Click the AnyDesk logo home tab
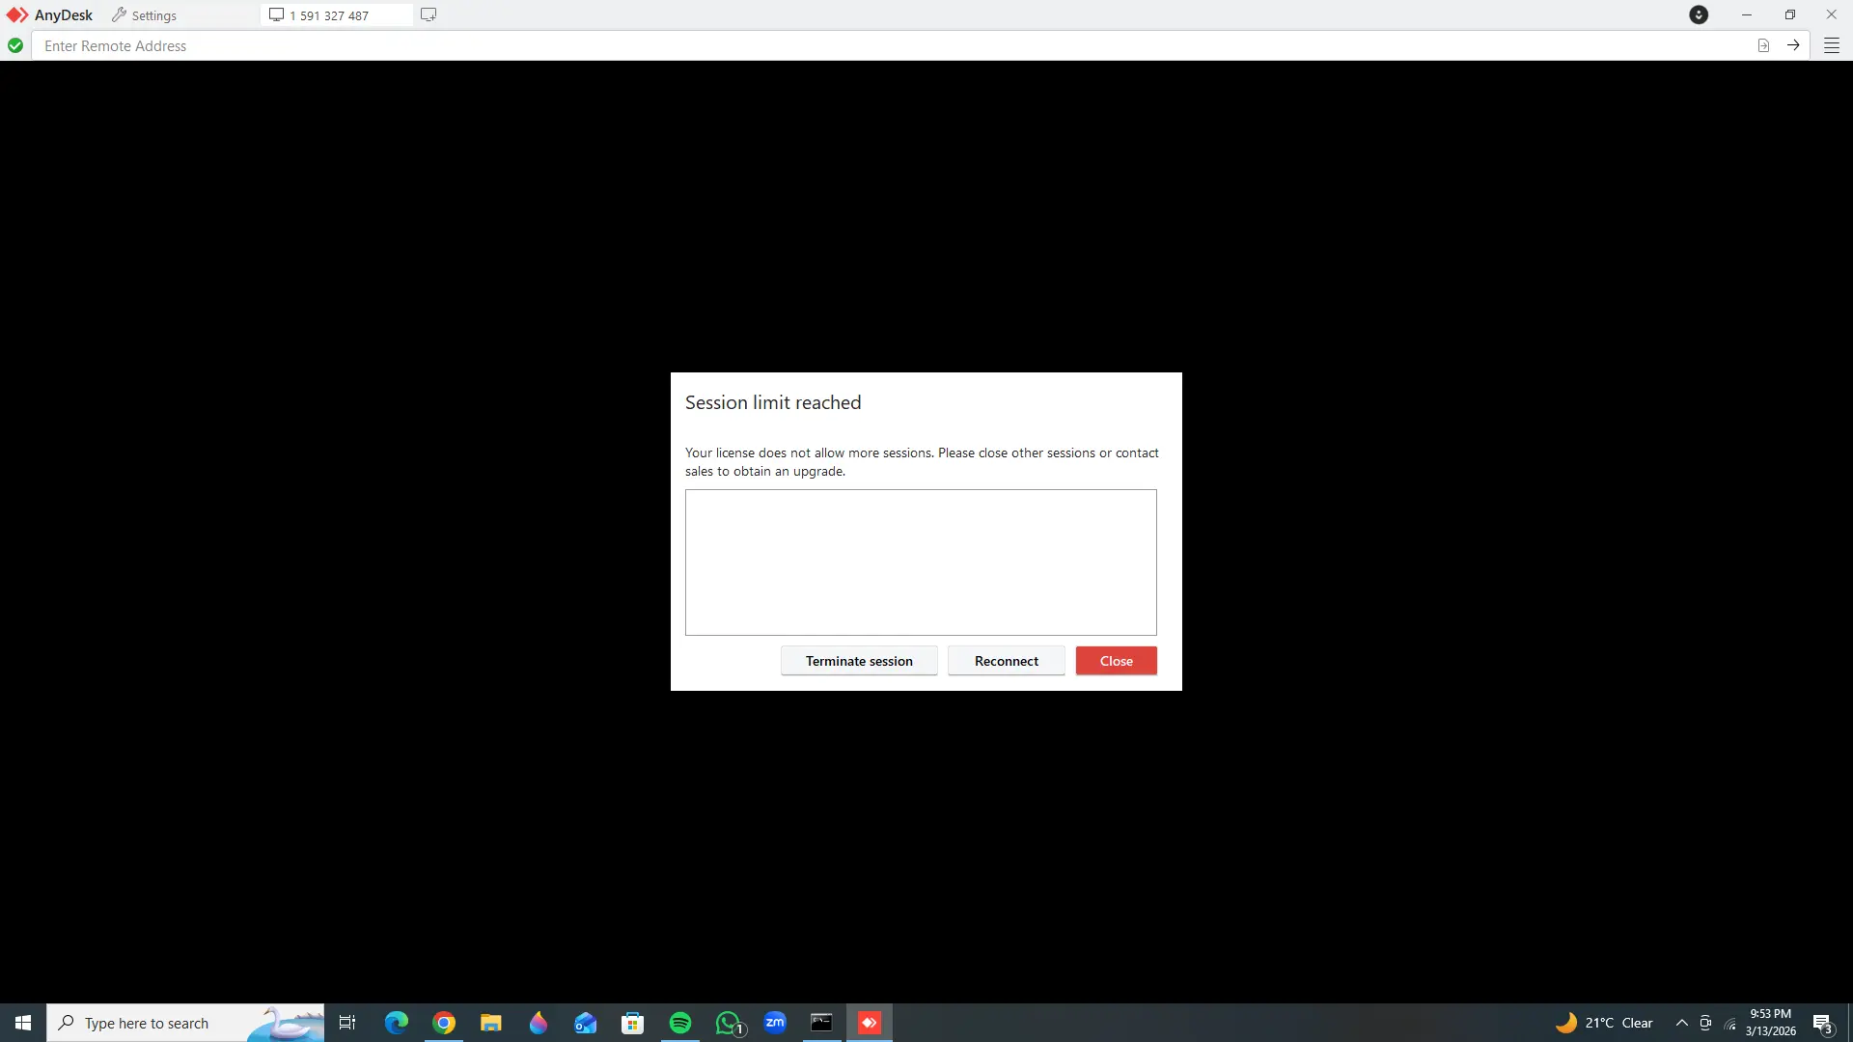This screenshot has height=1042, width=1853. (x=49, y=15)
